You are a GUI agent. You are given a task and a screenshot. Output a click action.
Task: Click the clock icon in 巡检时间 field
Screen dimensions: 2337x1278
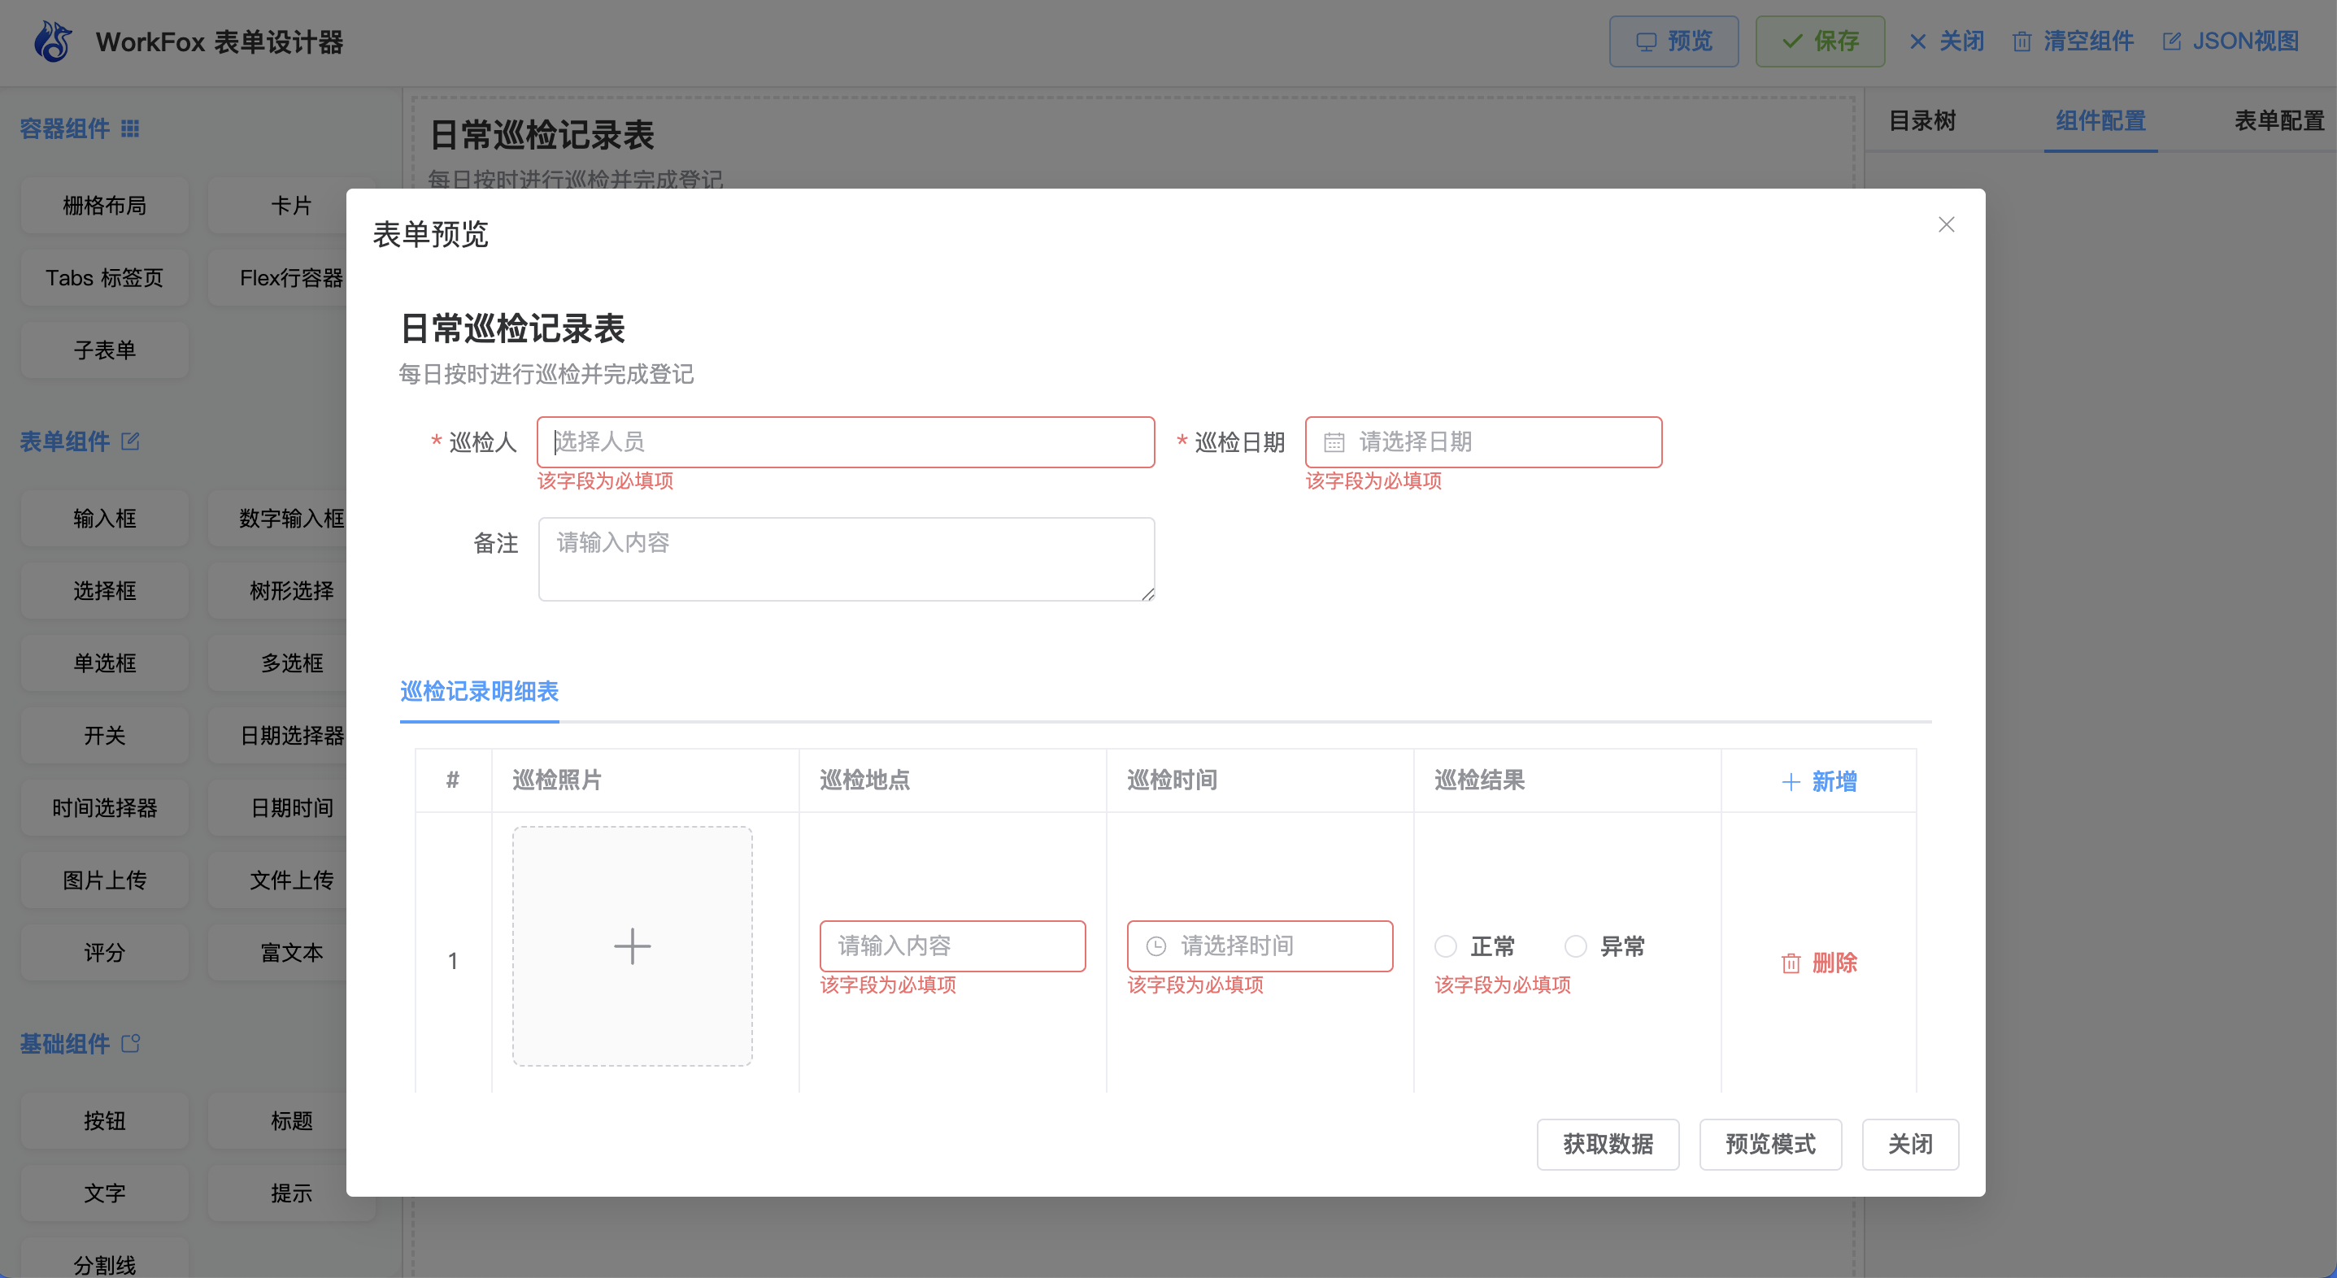(x=1155, y=946)
